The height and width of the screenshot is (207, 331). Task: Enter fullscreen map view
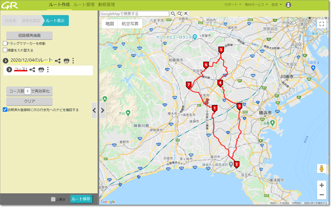coord(321,24)
